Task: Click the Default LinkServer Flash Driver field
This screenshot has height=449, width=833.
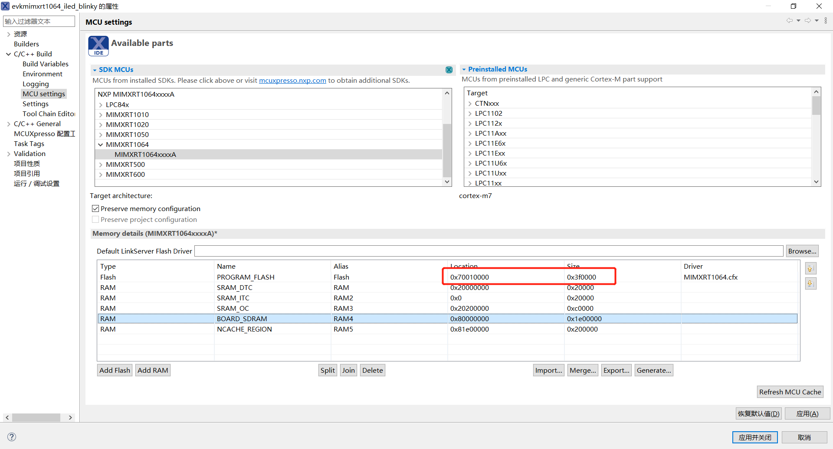Action: coord(489,251)
